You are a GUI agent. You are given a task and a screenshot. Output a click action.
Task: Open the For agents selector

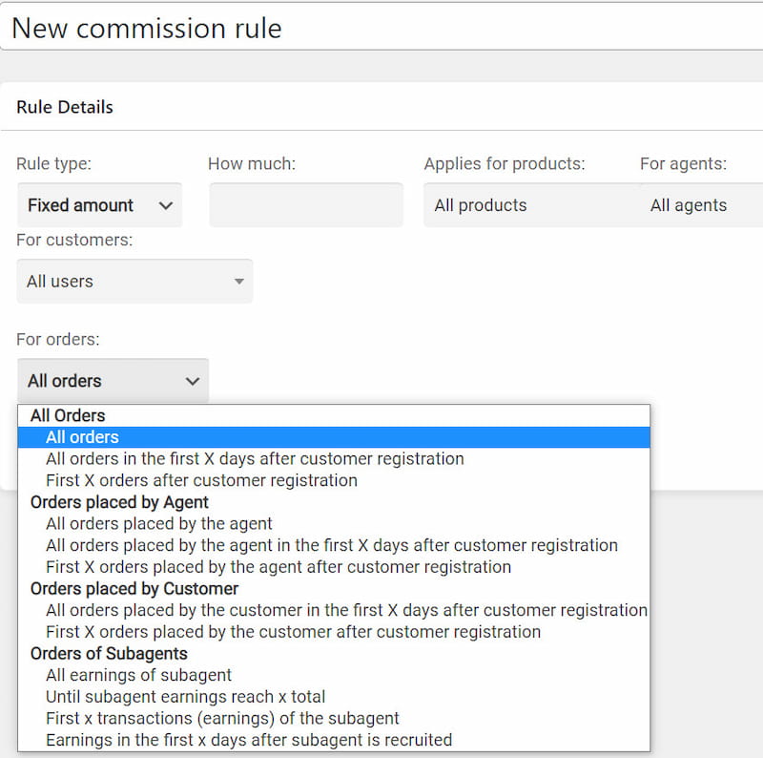[x=701, y=205]
